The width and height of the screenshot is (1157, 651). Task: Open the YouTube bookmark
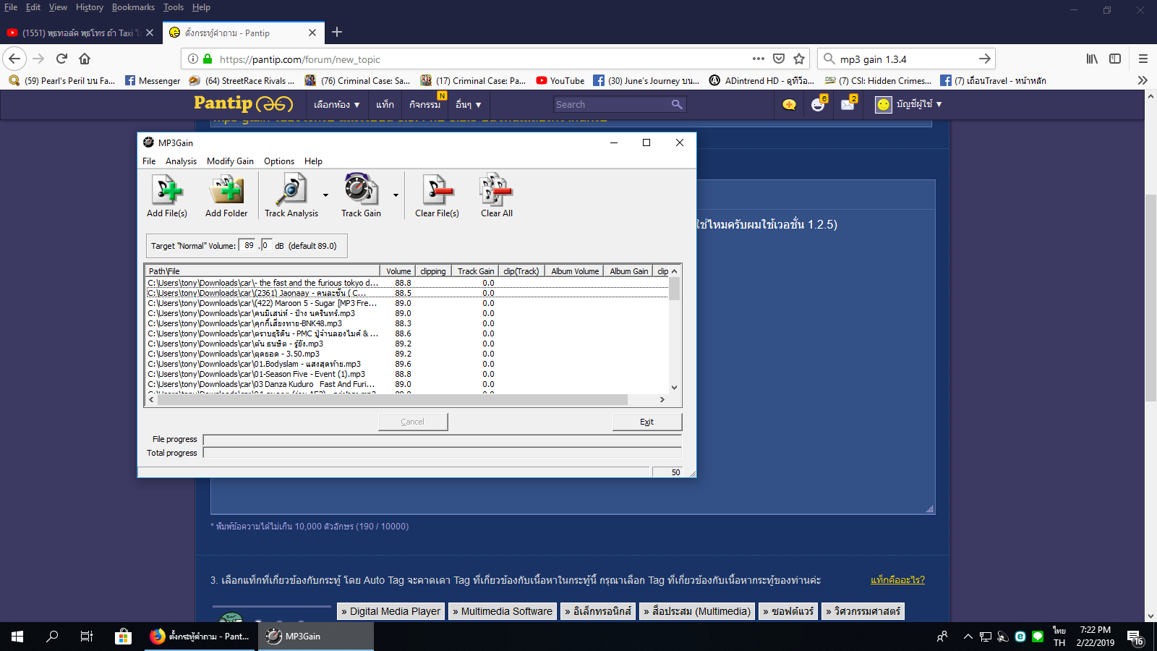pyautogui.click(x=560, y=80)
